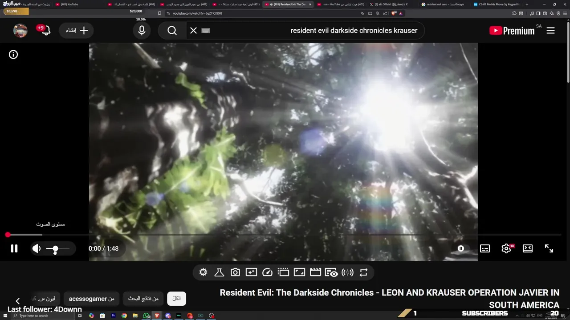Image resolution: width=570 pixels, height=320 pixels.
Task: Click the red video progress bar
Action: pos(284,235)
